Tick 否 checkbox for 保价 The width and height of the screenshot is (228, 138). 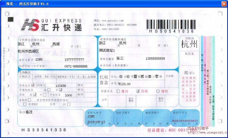pos(45,95)
